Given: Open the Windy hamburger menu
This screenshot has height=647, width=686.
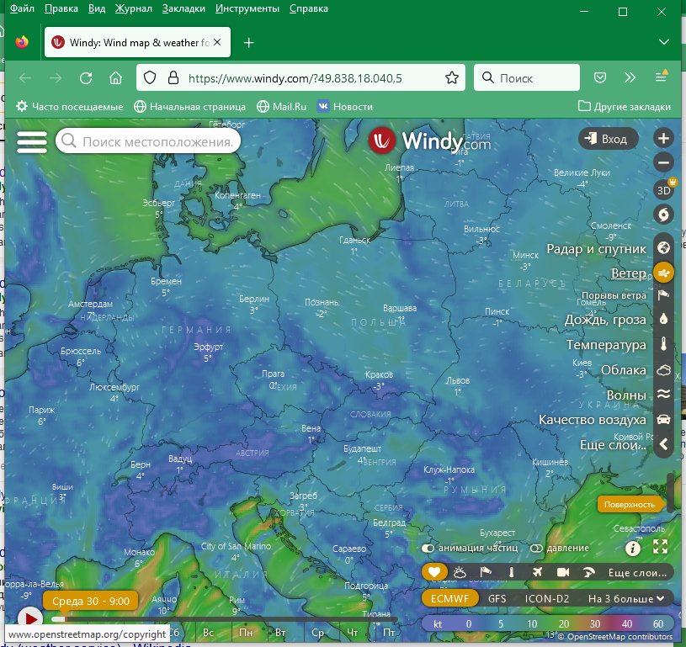Looking at the screenshot, I should (x=31, y=141).
